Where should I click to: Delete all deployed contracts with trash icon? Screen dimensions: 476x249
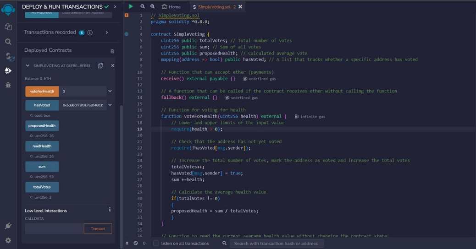pos(112,51)
